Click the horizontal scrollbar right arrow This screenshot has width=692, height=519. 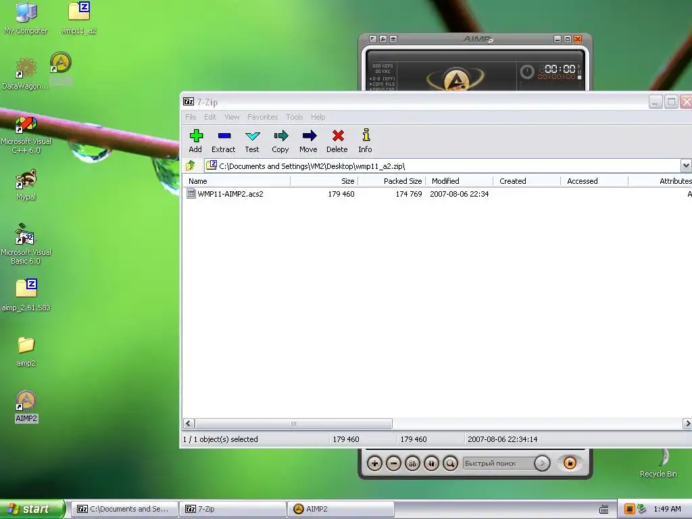pyautogui.click(x=687, y=424)
